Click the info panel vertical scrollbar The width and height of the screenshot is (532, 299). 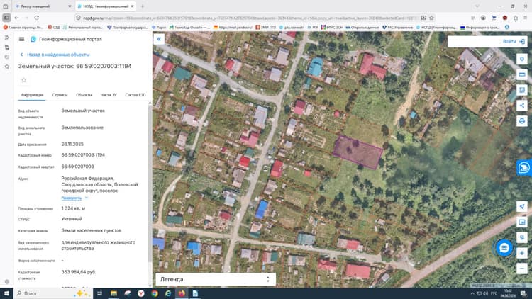150,183
